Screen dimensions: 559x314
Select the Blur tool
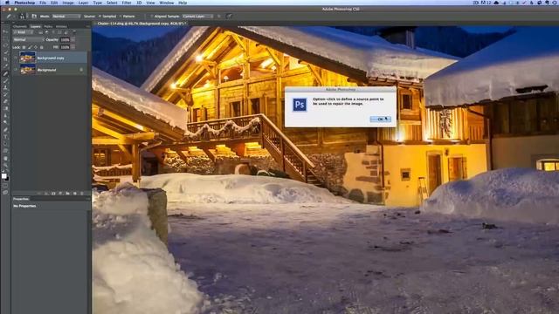click(5, 116)
